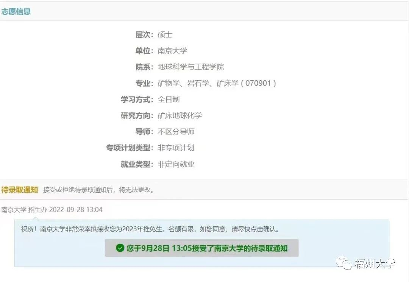Click the 矿床地球化学 research direction value

[x=180, y=116]
